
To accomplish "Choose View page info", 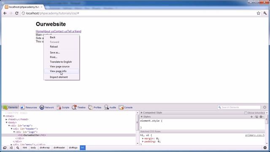I will point(62,71).
